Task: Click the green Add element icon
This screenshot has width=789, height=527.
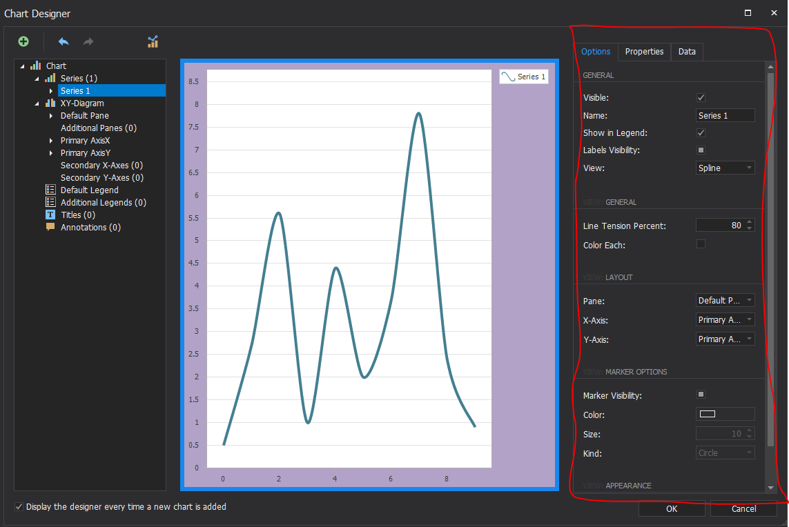Action: [23, 41]
